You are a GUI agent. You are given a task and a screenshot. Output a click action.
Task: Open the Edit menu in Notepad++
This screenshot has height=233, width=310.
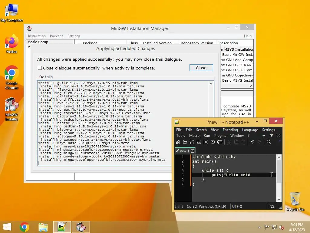click(x=189, y=130)
